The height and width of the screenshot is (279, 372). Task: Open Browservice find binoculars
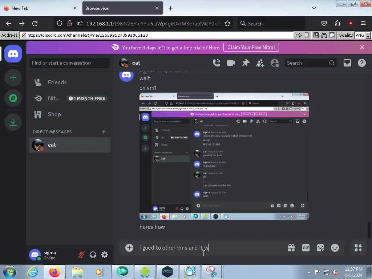[324, 35]
